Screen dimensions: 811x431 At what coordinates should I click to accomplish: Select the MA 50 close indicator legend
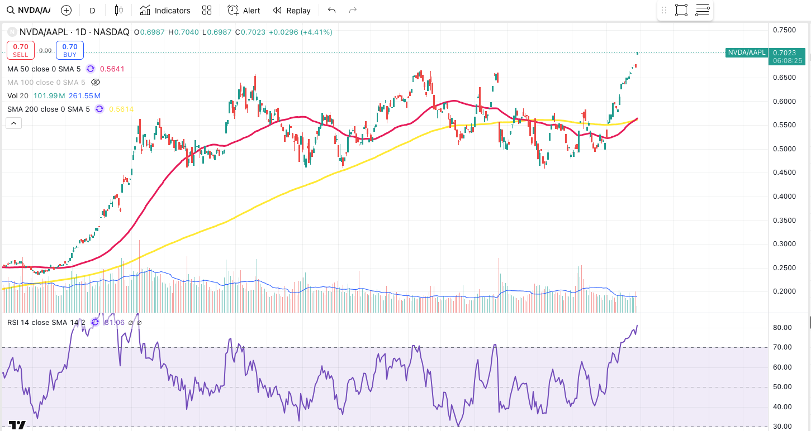point(44,69)
